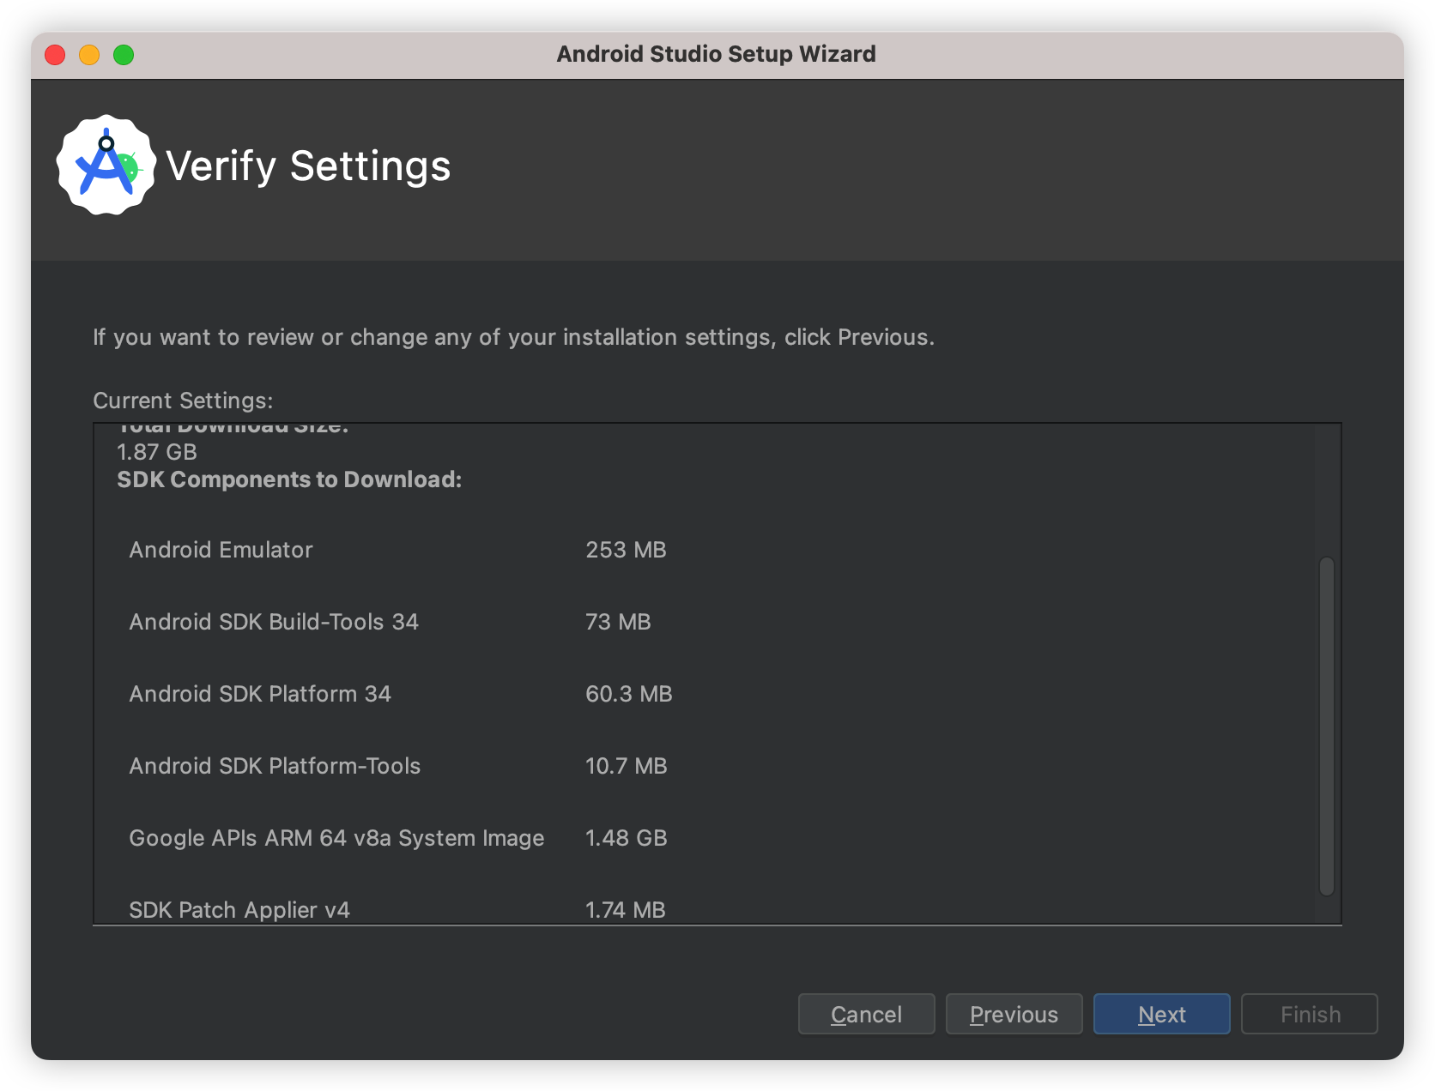Click the Verify Settings heading
This screenshot has height=1091, width=1435.
[308, 166]
